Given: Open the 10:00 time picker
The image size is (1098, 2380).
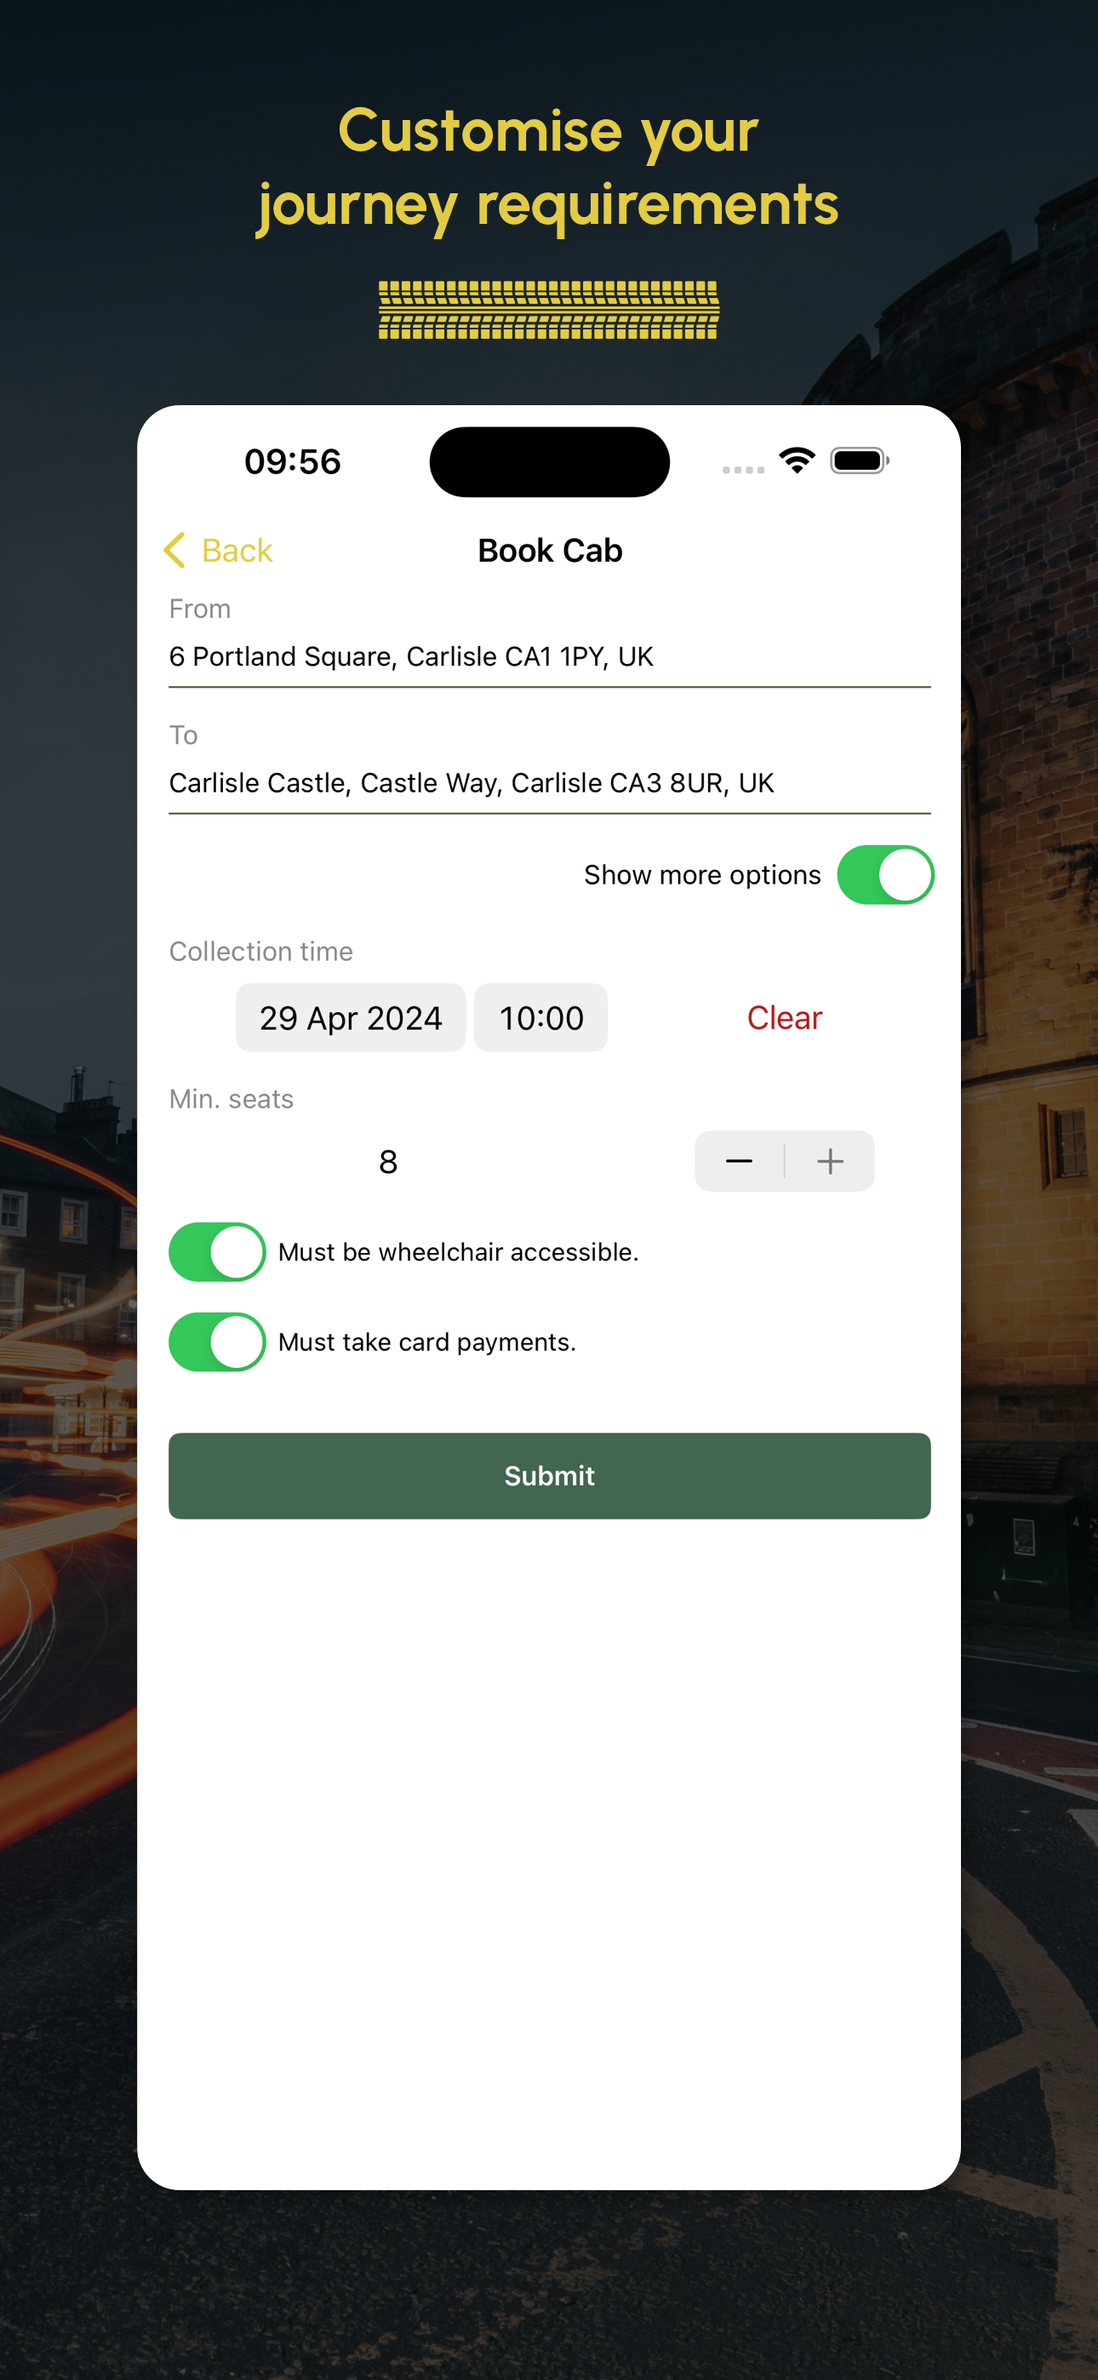Looking at the screenshot, I should point(540,1017).
